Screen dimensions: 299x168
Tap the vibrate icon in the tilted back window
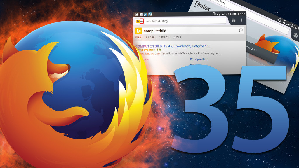coord(279,20)
